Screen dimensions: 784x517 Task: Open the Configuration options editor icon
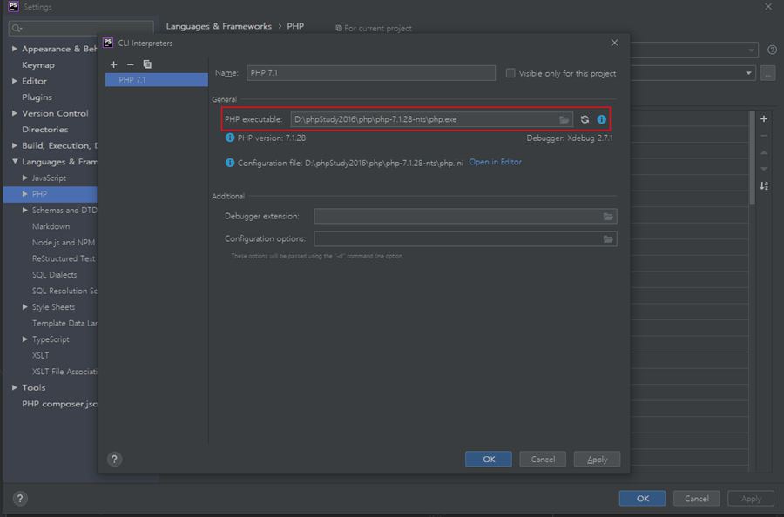pyautogui.click(x=608, y=239)
